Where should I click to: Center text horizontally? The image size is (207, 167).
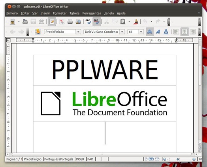pyautogui.click(x=184, y=32)
